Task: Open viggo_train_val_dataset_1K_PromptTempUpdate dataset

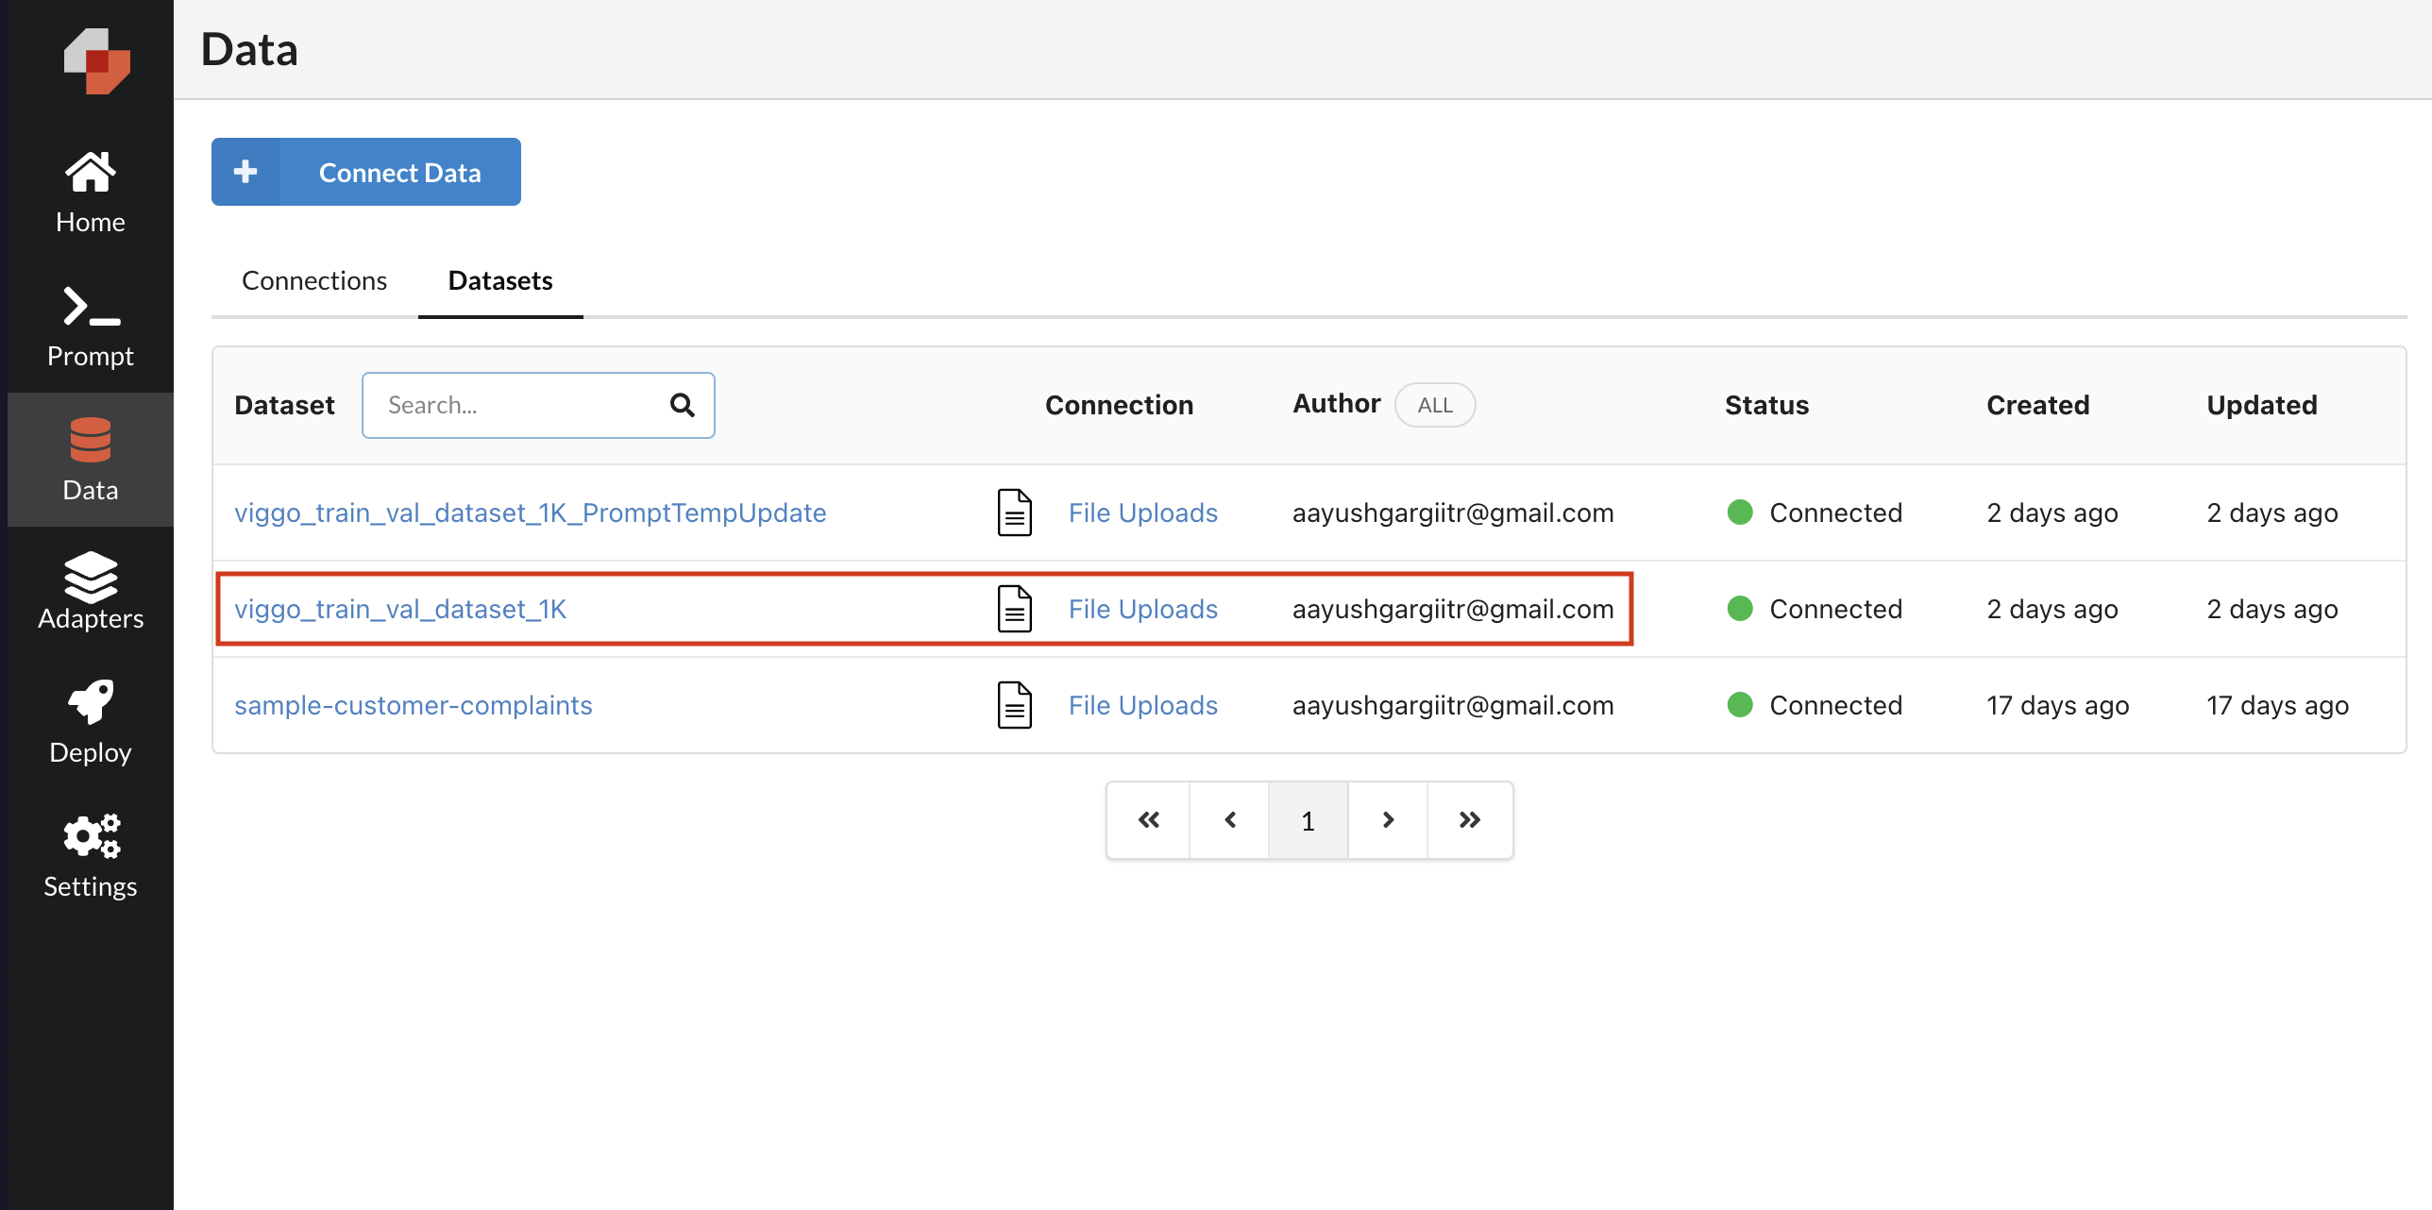Action: coord(531,513)
